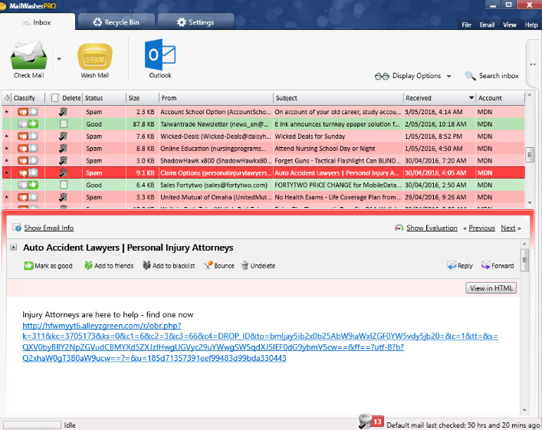Switch to the Recycle Bin tab
The image size is (542, 430).
[x=117, y=22]
